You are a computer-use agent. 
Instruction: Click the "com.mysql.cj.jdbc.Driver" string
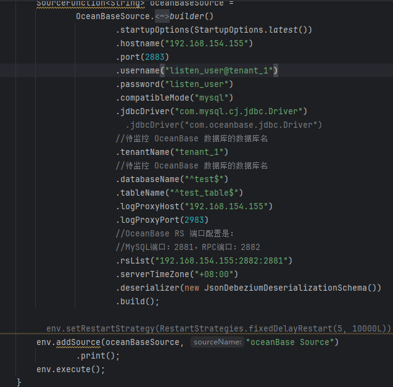tap(239, 111)
